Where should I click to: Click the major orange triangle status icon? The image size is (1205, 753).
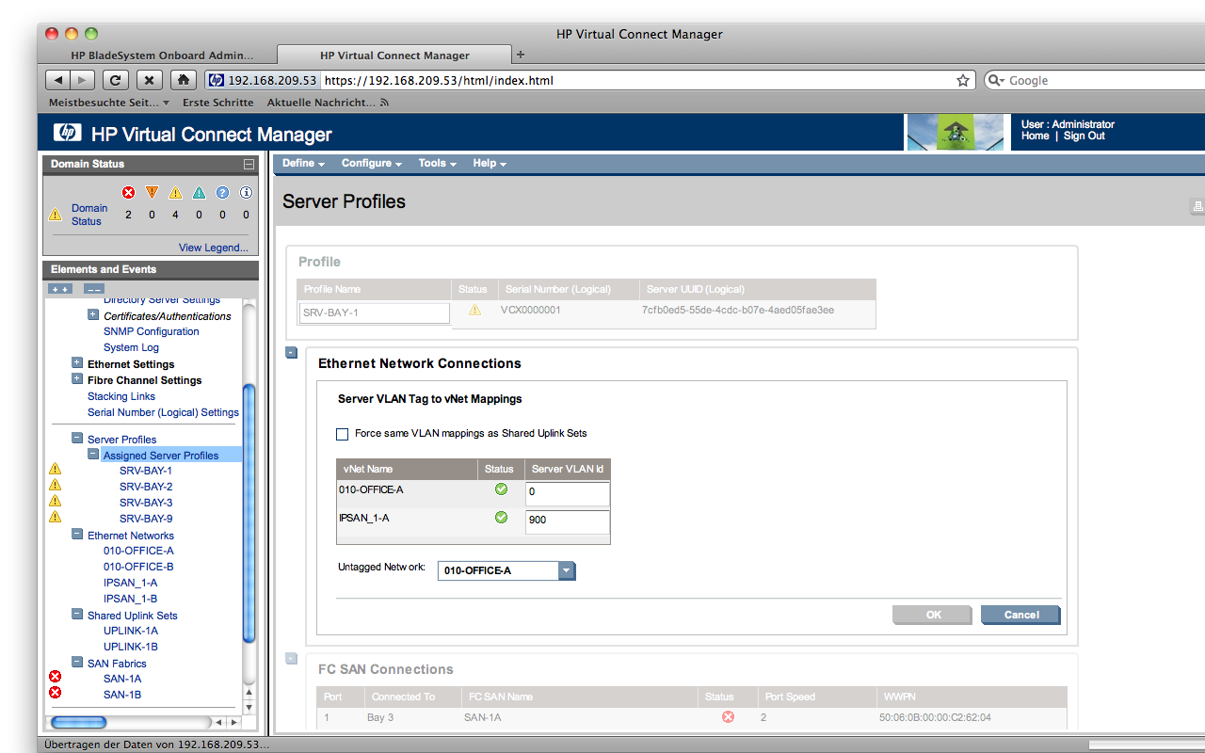coord(152,193)
